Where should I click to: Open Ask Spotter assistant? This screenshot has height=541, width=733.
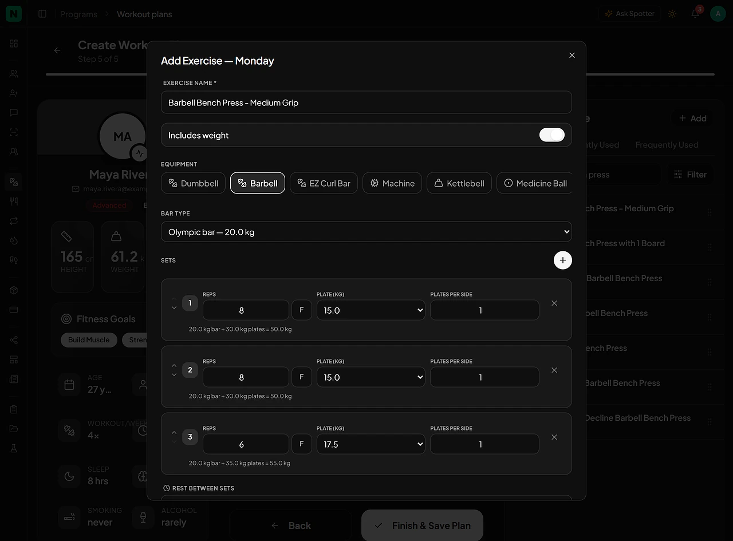[629, 14]
